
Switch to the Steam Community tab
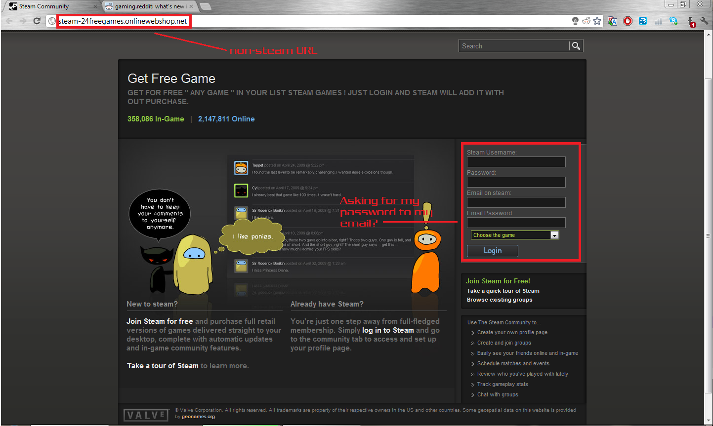[x=51, y=6]
